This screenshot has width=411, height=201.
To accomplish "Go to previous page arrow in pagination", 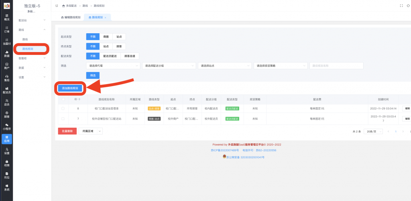I will (x=388, y=131).
